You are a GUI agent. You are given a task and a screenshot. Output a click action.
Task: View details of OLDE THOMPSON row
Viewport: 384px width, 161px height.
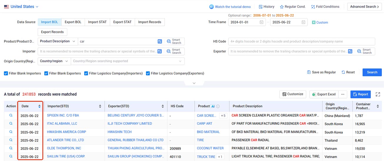point(11,148)
